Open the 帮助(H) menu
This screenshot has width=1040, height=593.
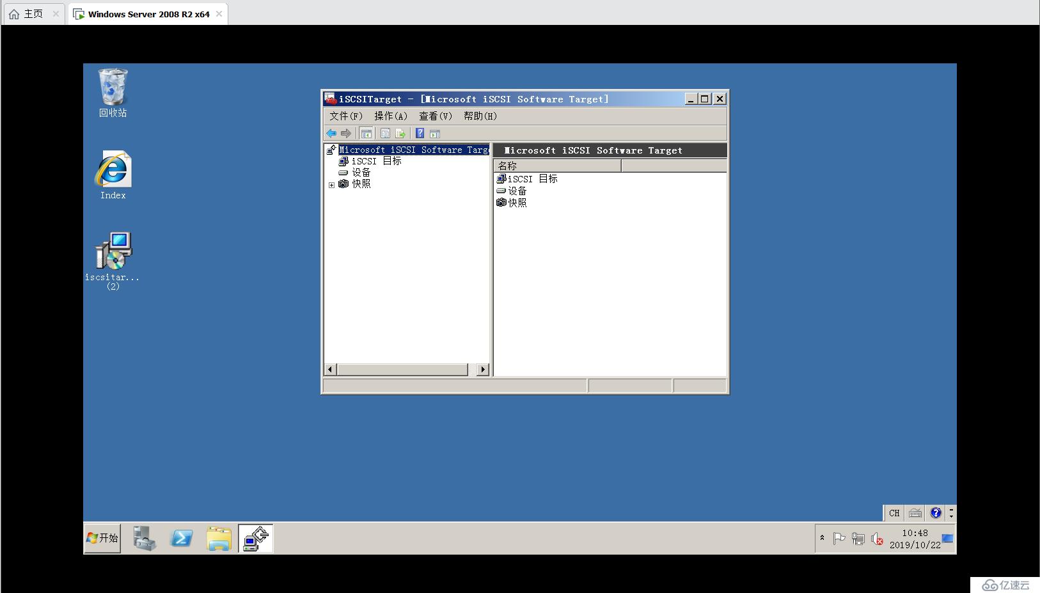480,116
